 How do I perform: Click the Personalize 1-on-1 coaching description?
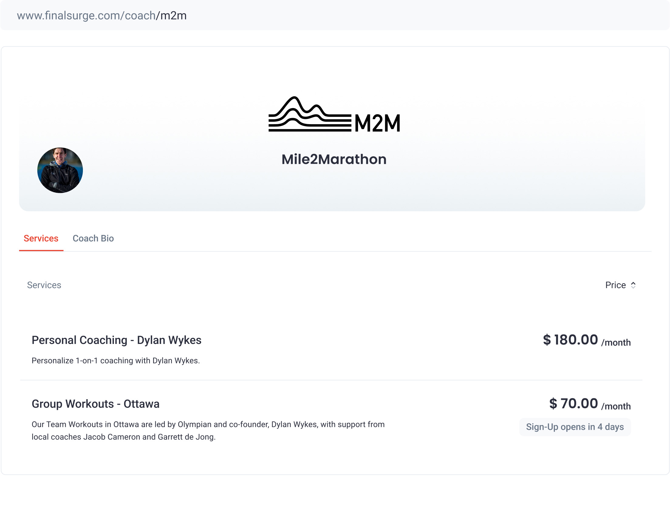116,361
